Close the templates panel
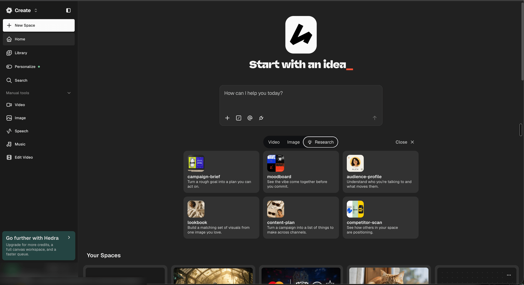 tap(405, 142)
